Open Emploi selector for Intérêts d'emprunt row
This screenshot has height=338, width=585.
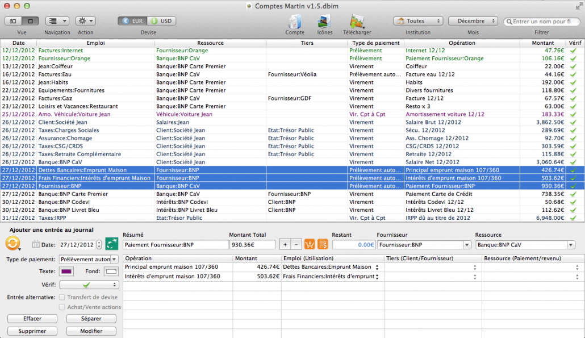coord(377,277)
